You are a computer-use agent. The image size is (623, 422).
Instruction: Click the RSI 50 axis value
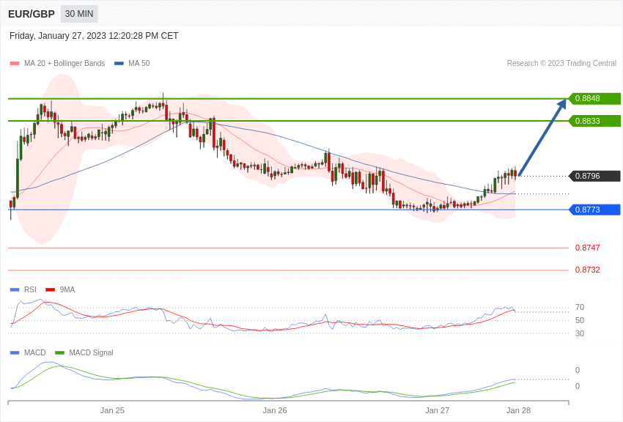tap(580, 320)
